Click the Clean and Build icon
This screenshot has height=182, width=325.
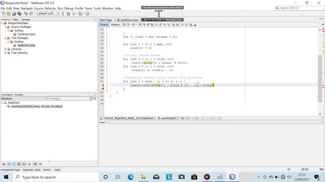[68, 14]
